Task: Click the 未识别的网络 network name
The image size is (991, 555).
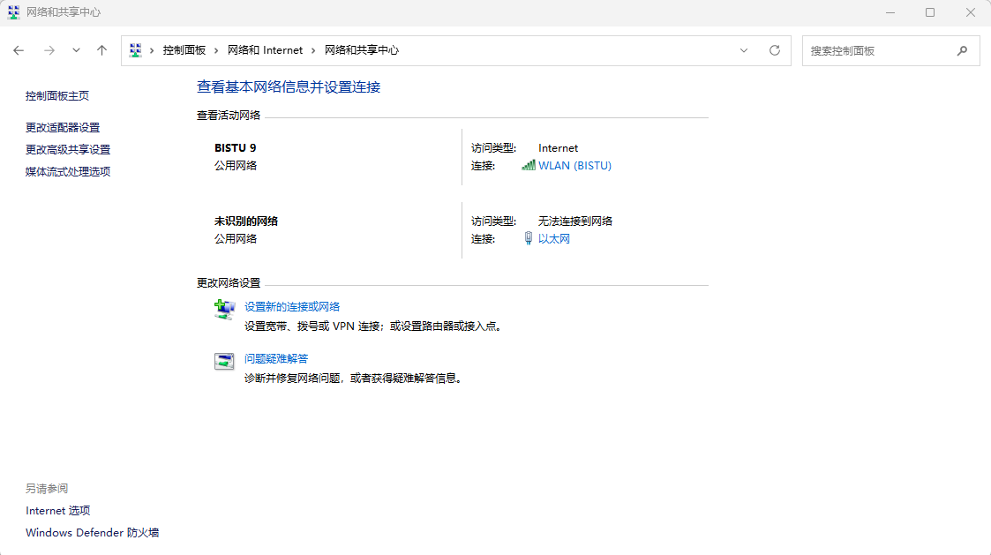Action: (246, 221)
